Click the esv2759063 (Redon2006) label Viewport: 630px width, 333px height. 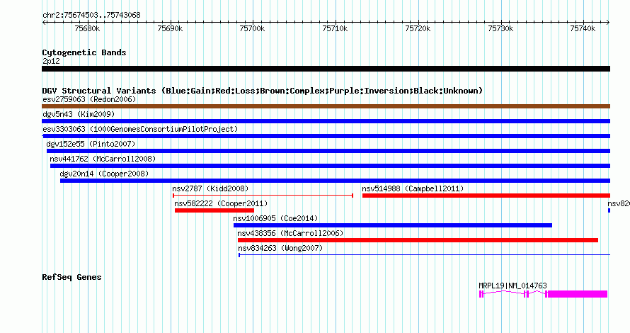[x=89, y=99]
